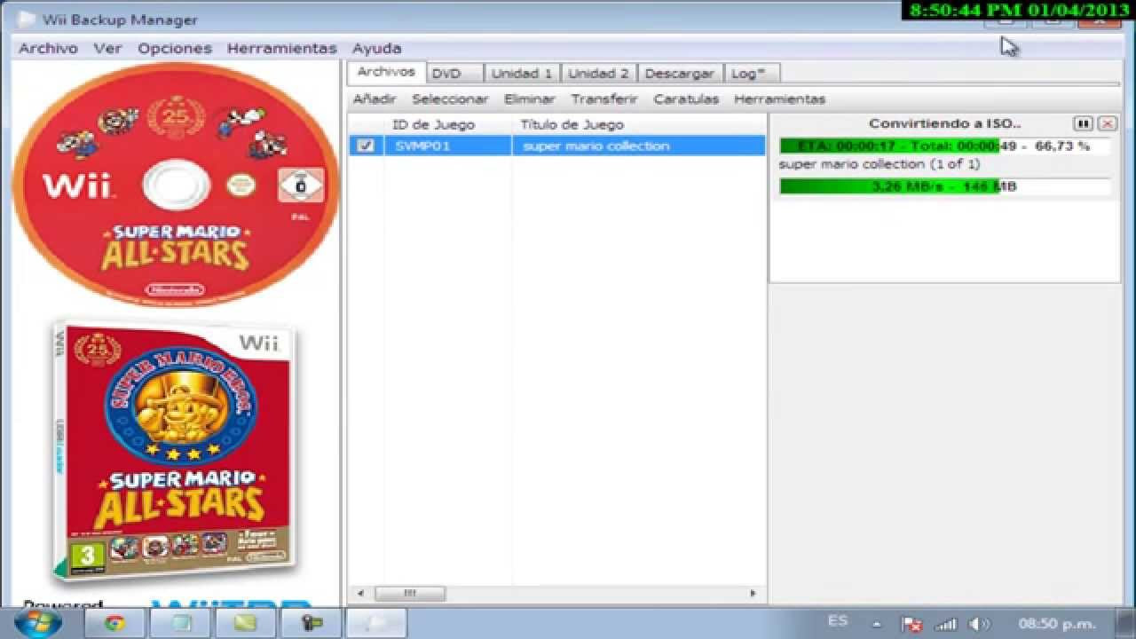Open the Archivo menu
The width and height of the screenshot is (1136, 639).
(x=48, y=49)
